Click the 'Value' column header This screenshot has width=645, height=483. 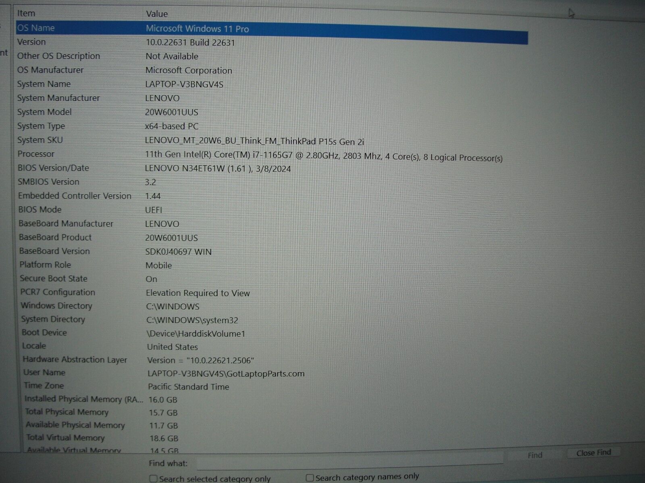click(157, 14)
